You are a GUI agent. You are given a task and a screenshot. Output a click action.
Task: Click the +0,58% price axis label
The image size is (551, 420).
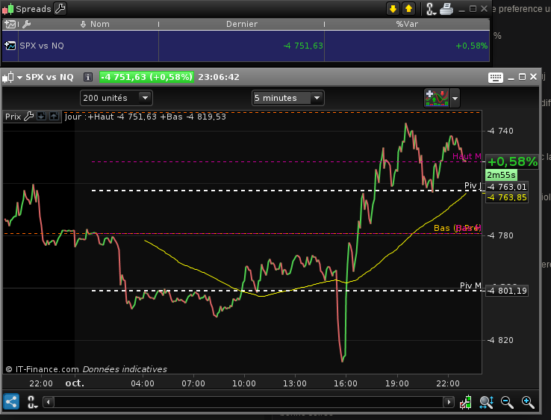point(512,161)
